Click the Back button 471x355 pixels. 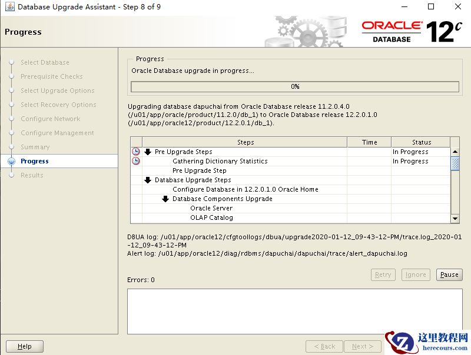click(324, 346)
